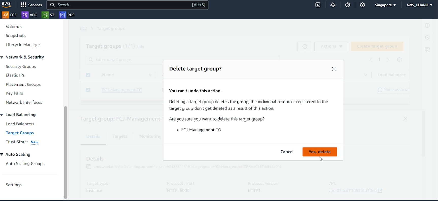Open the EC2 shortcut in favorites bar
The image size is (438, 201).
(x=9, y=15)
